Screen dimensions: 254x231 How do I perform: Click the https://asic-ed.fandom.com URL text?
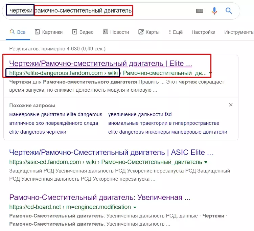pyautogui.click(x=45, y=162)
